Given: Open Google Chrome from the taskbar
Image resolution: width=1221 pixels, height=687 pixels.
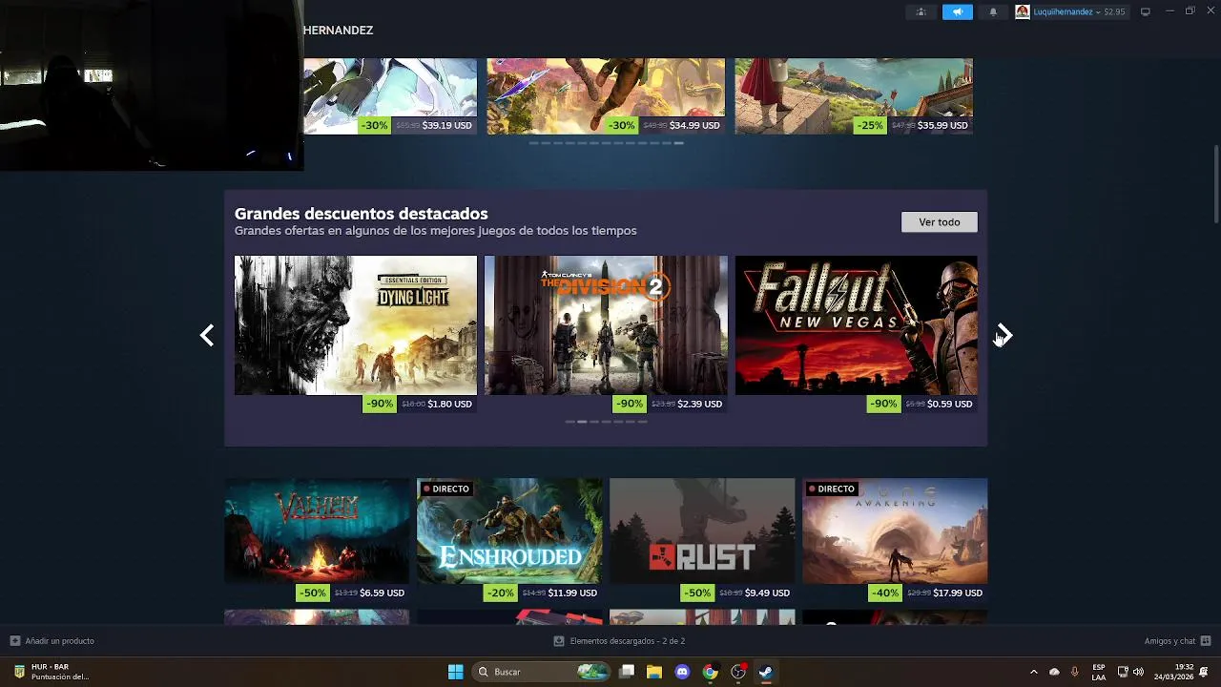Looking at the screenshot, I should pos(710,672).
